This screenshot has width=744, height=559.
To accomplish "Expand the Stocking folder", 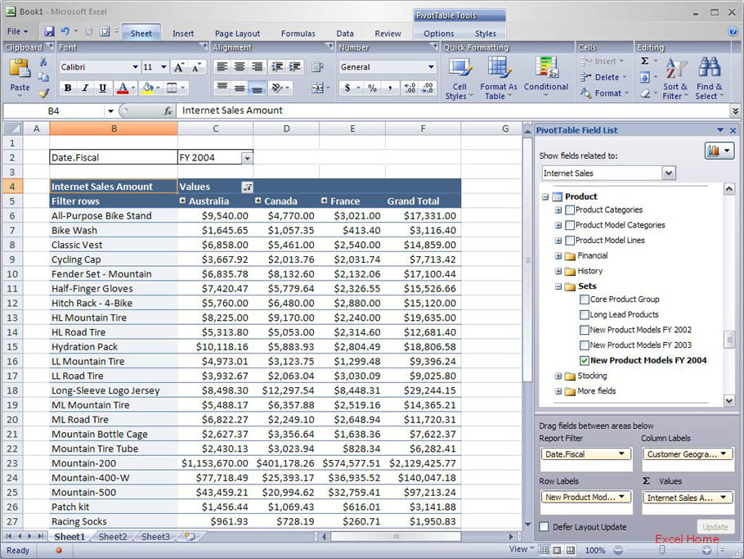I will pyautogui.click(x=558, y=376).
